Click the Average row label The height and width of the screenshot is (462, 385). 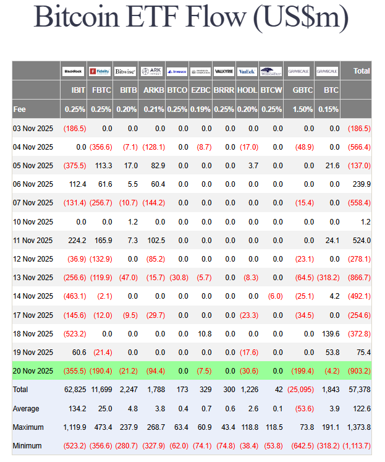[27, 408]
